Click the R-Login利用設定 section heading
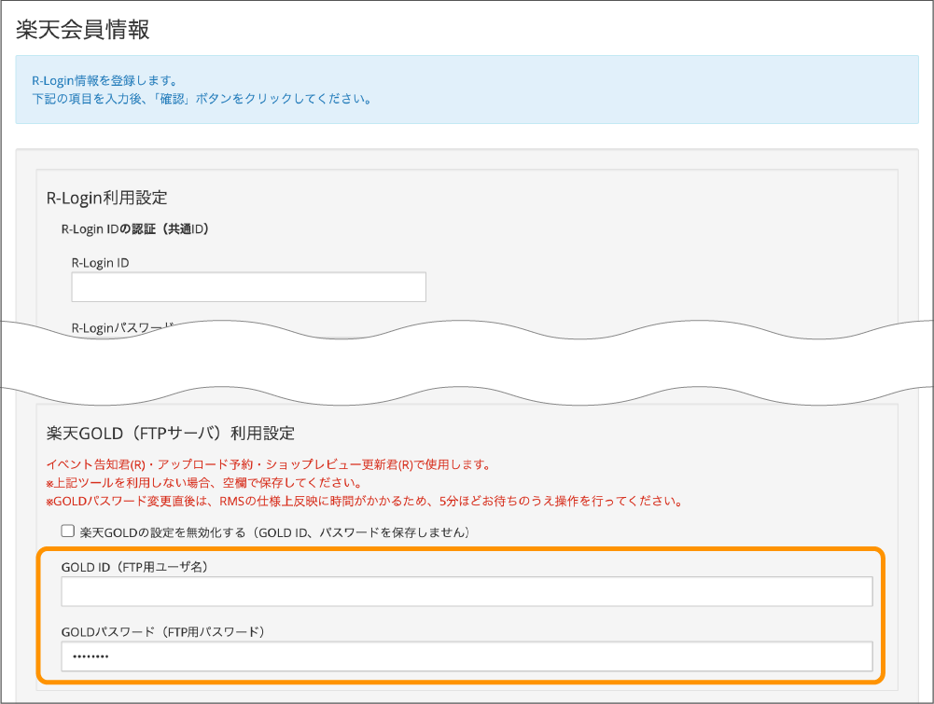This screenshot has height=704, width=934. 106,197
